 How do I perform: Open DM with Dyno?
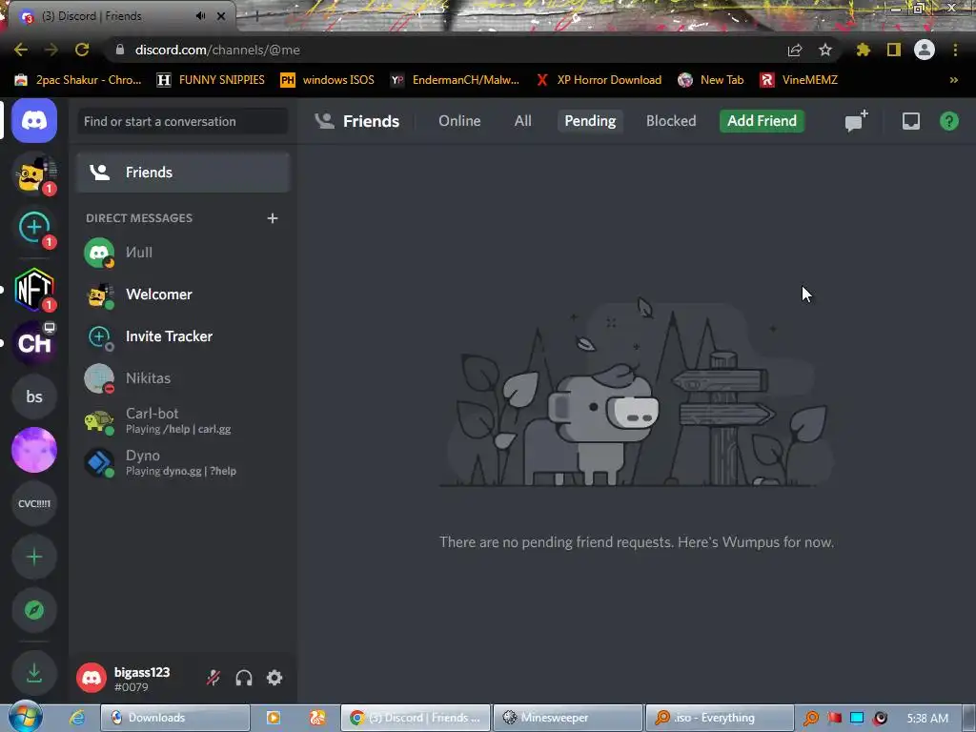[x=183, y=462]
